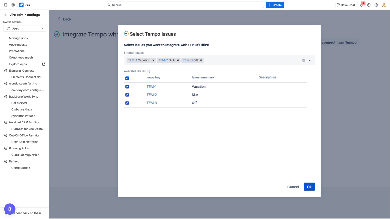
Task: Sort the table by Issue key
Action: pyautogui.click(x=154, y=78)
